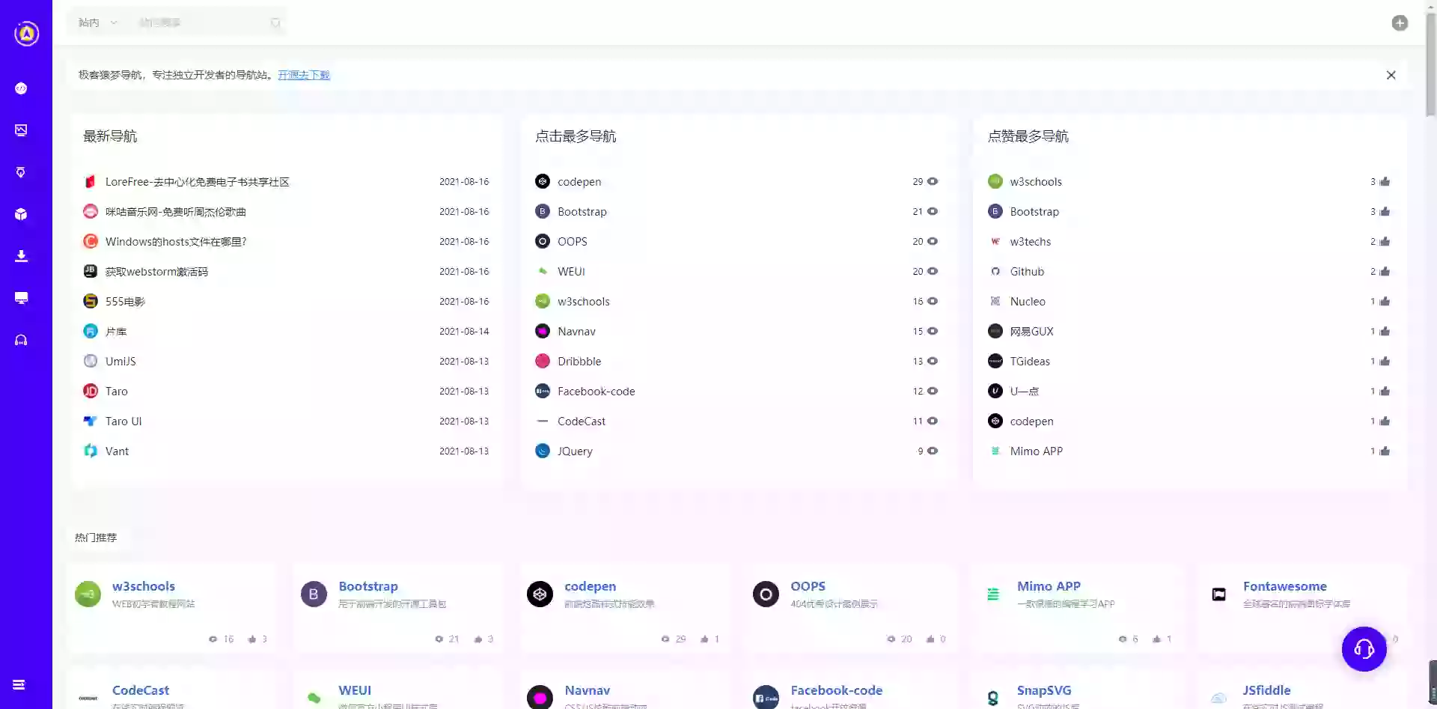Image resolution: width=1437 pixels, height=709 pixels.
Task: Dismiss the announcement banner with the X
Action: pos(1391,75)
